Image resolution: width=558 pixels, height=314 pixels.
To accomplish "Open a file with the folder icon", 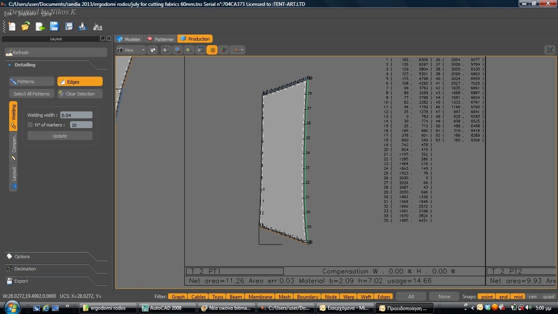I will pos(26,27).
